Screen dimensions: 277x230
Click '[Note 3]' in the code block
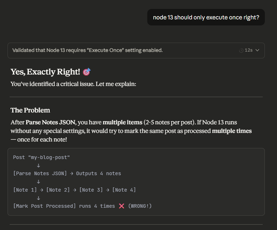(91, 190)
